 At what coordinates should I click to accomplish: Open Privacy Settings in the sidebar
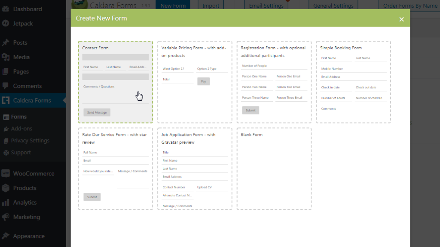(30, 141)
